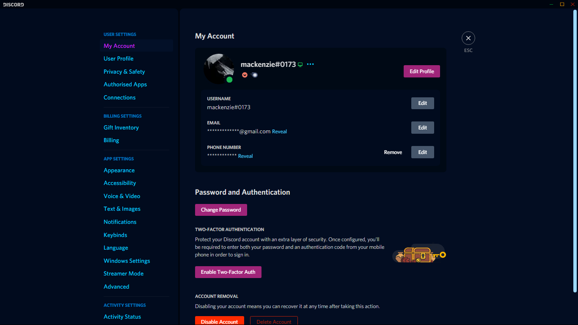Go to Streamer Mode
This screenshot has width=578, height=325.
137,274
